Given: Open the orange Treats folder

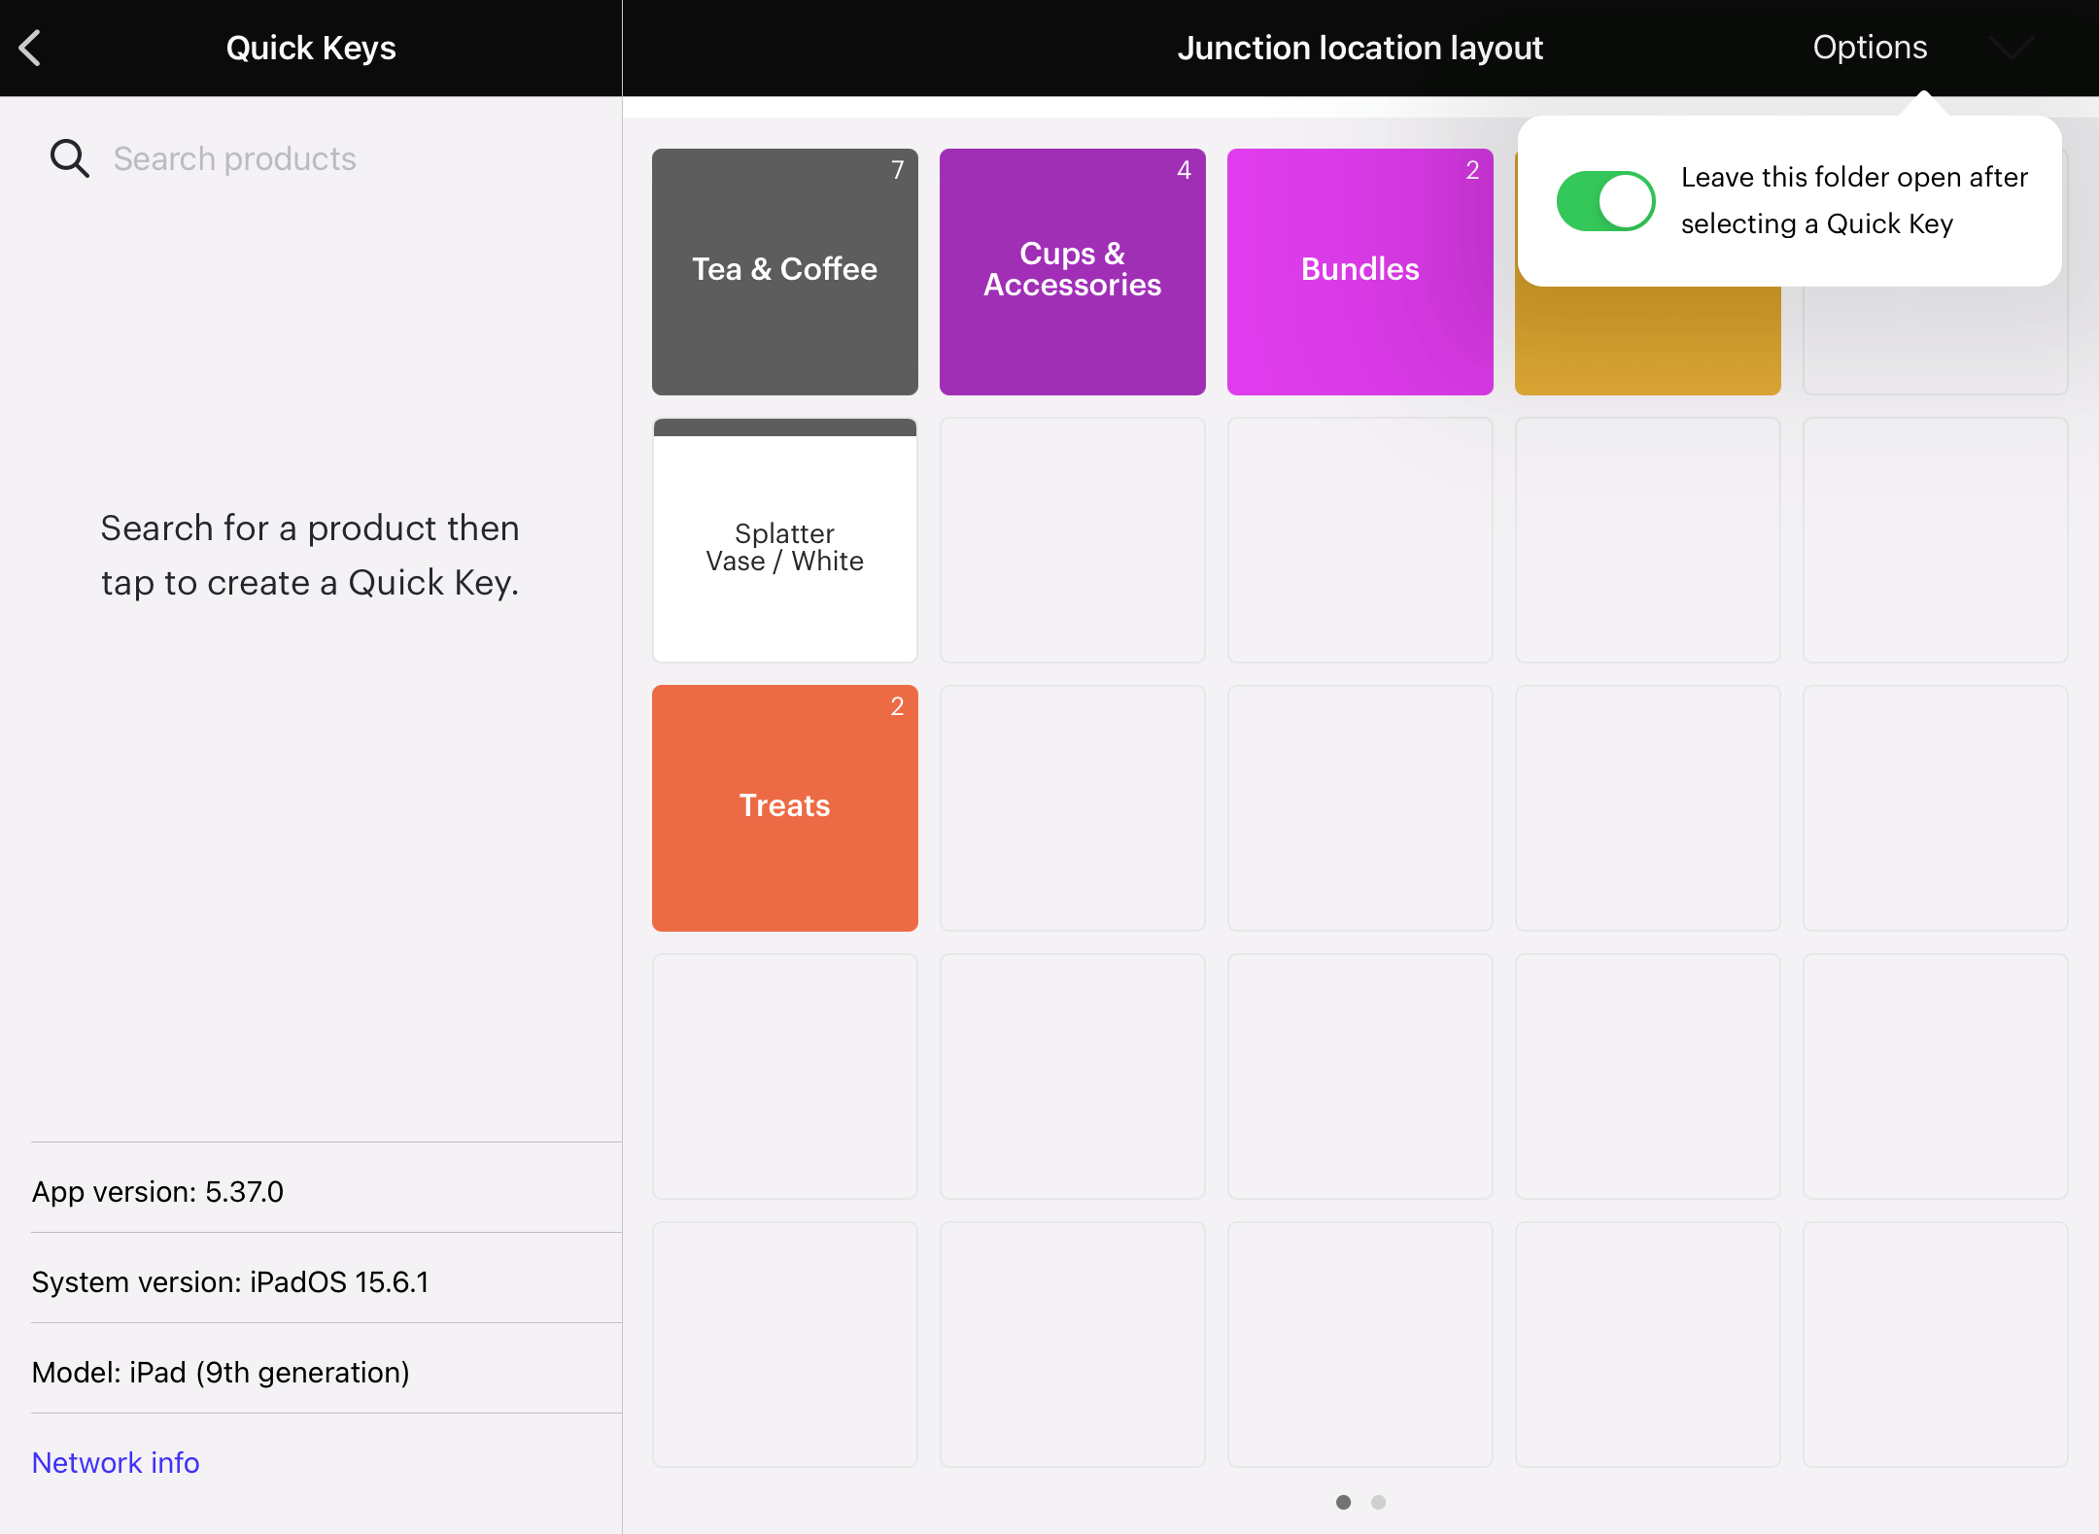Looking at the screenshot, I should tap(784, 807).
